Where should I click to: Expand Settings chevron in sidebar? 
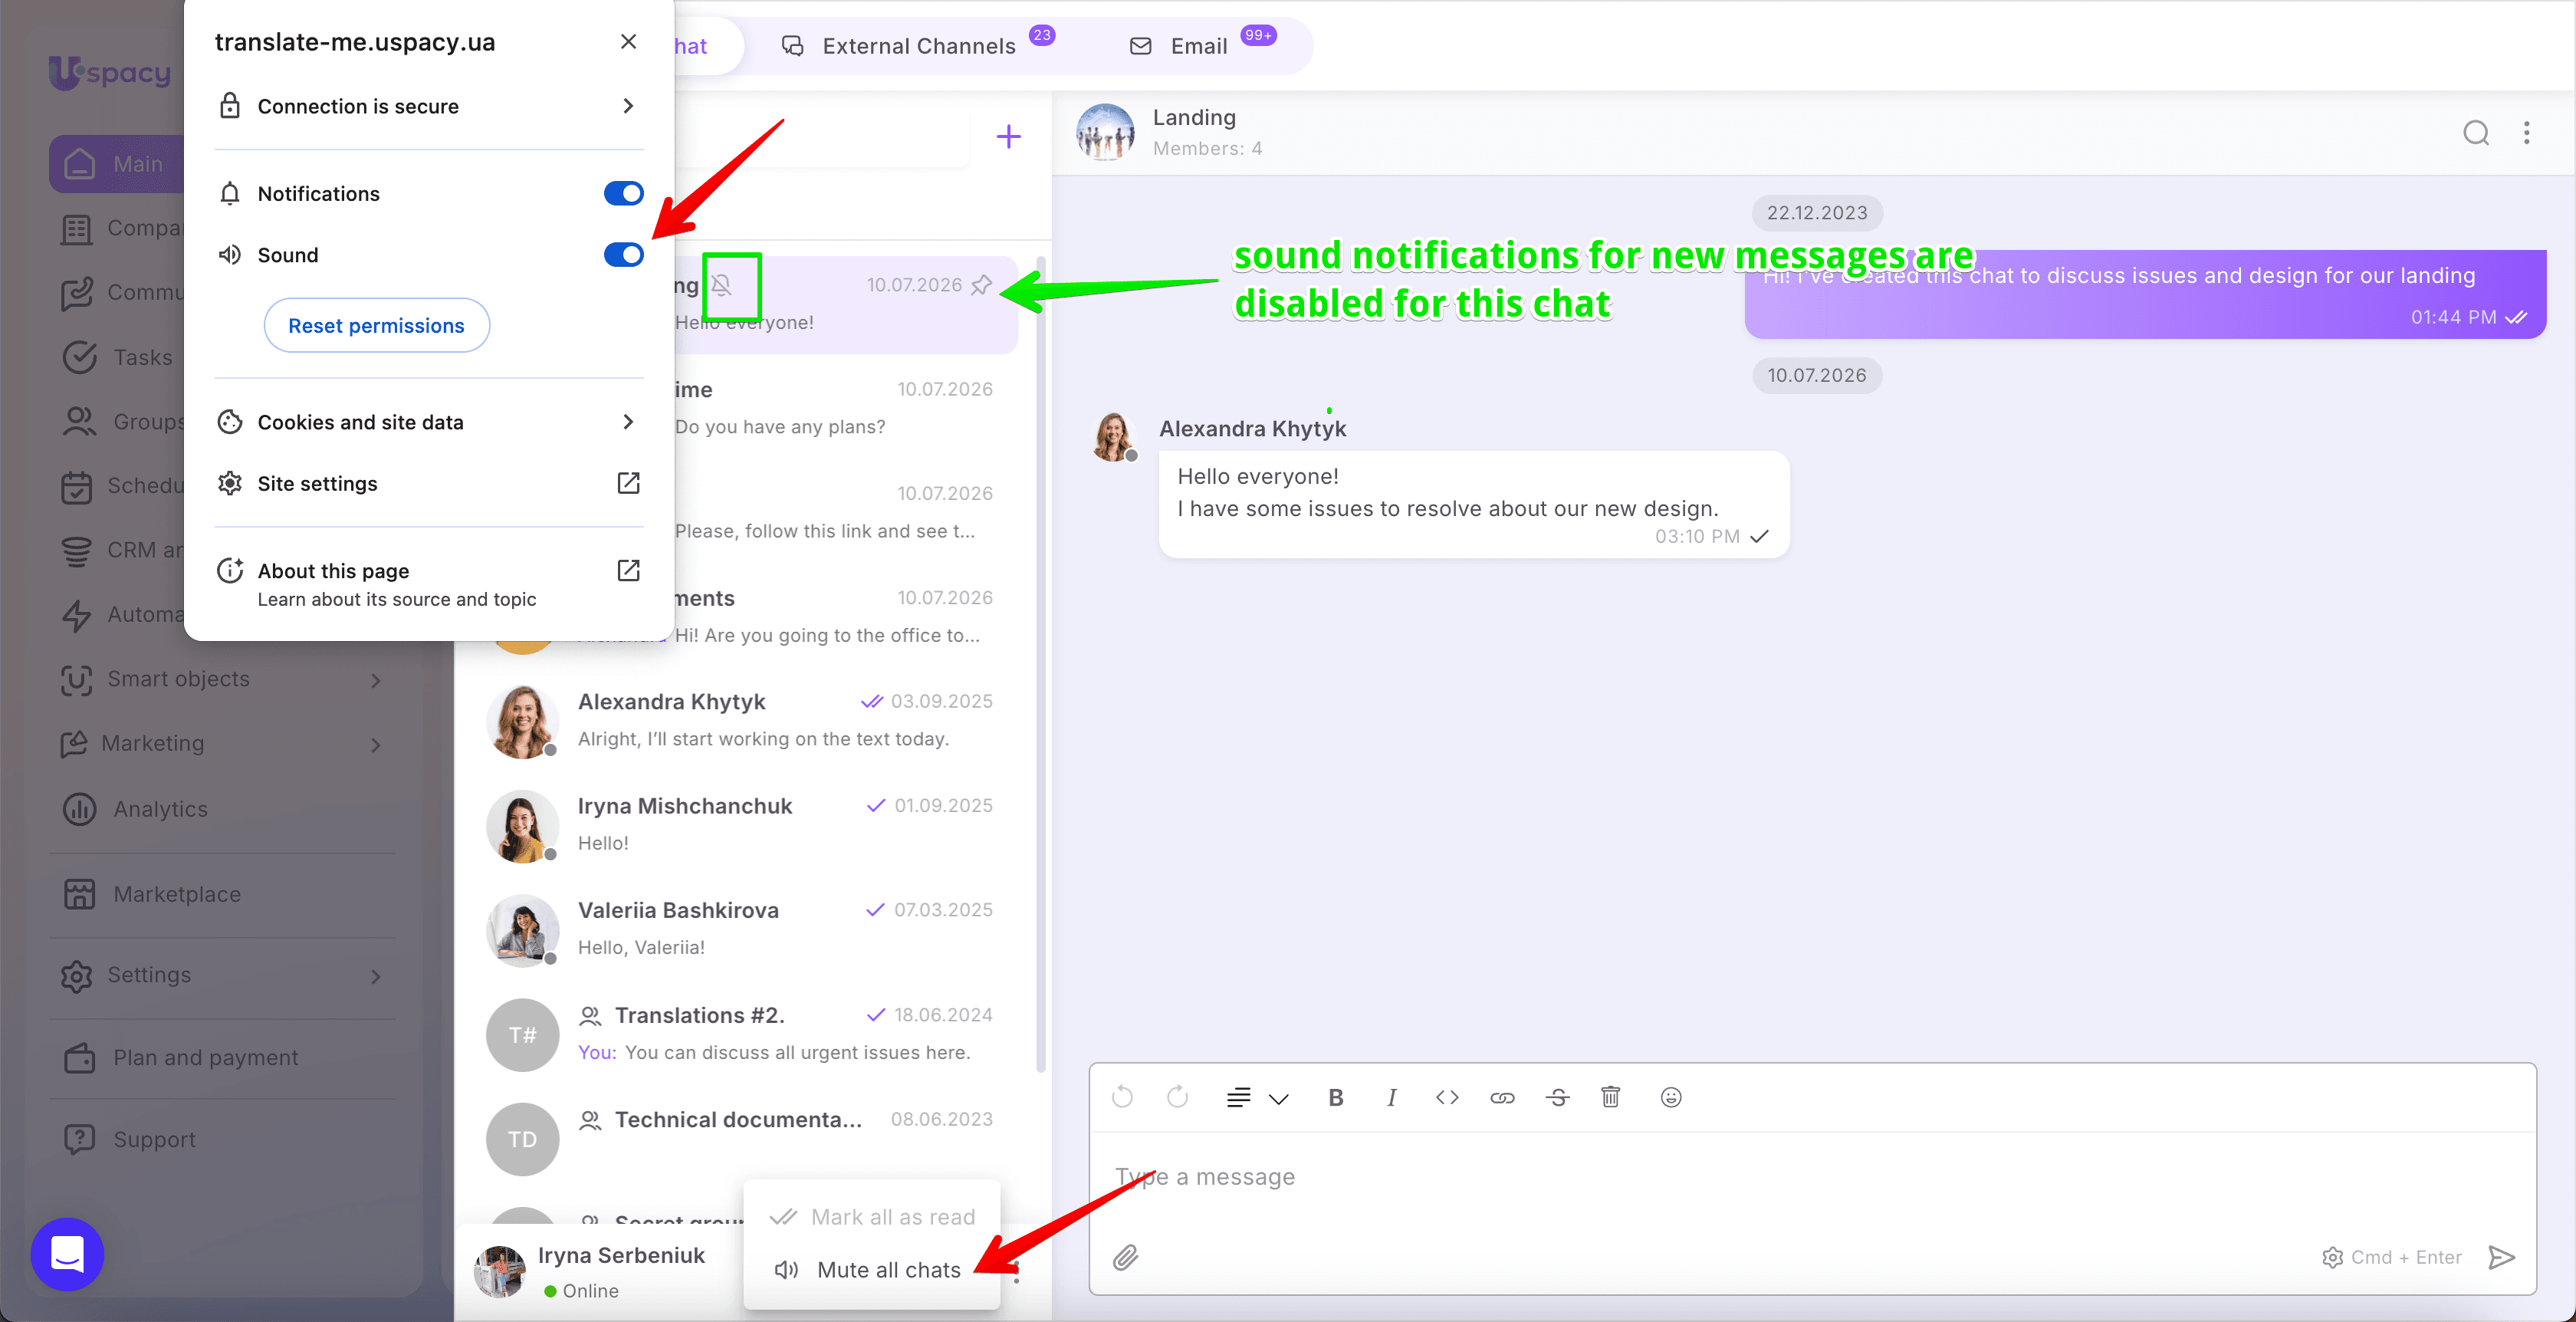click(x=376, y=976)
